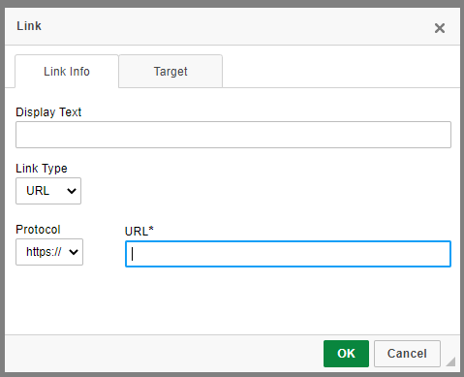Viewport: 464px width, 377px height.
Task: Dismiss the dialog using Cancel
Action: click(x=407, y=354)
